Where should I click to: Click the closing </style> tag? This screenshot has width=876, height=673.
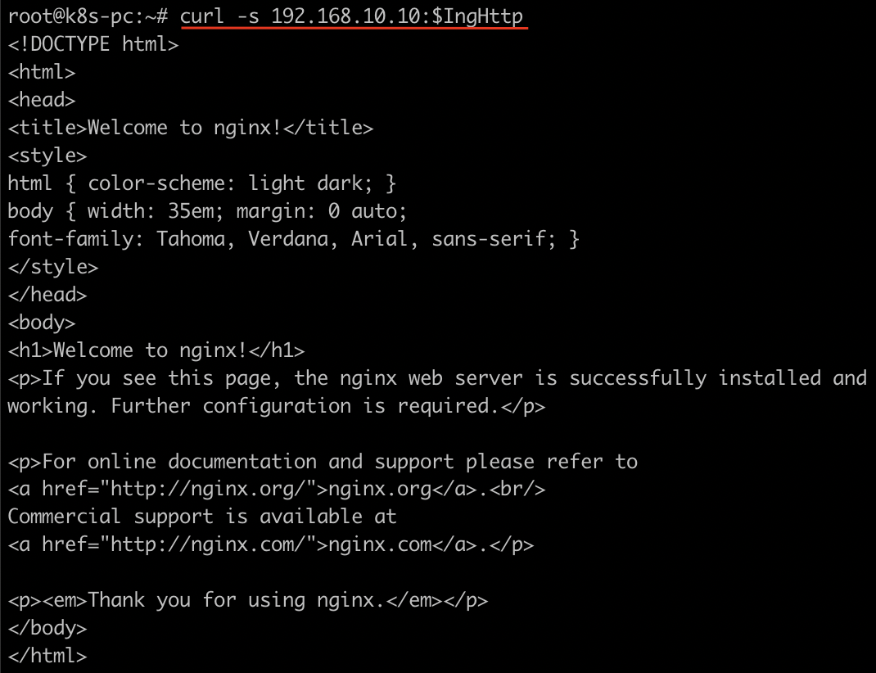click(52, 267)
